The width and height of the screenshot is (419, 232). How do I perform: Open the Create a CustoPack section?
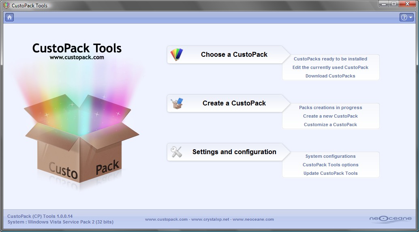coord(229,103)
